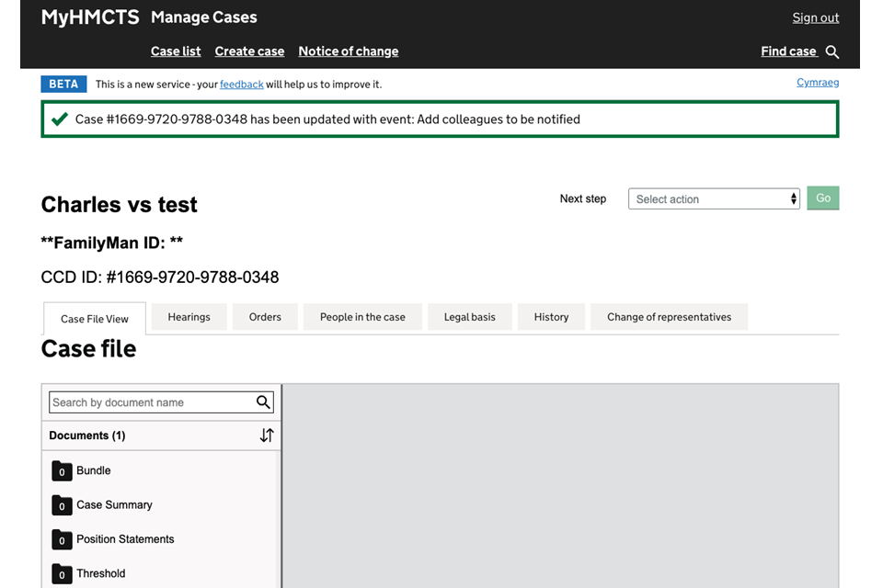Open the Threshold folder icon

[62, 573]
